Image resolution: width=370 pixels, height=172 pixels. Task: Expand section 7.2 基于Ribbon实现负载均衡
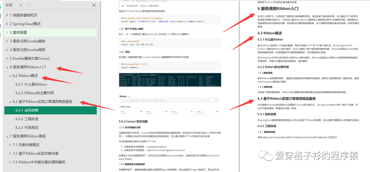click(10, 153)
